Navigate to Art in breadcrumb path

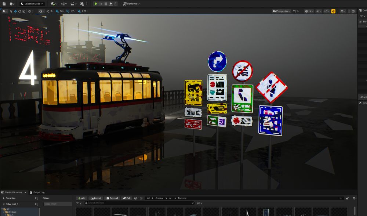tap(171, 198)
